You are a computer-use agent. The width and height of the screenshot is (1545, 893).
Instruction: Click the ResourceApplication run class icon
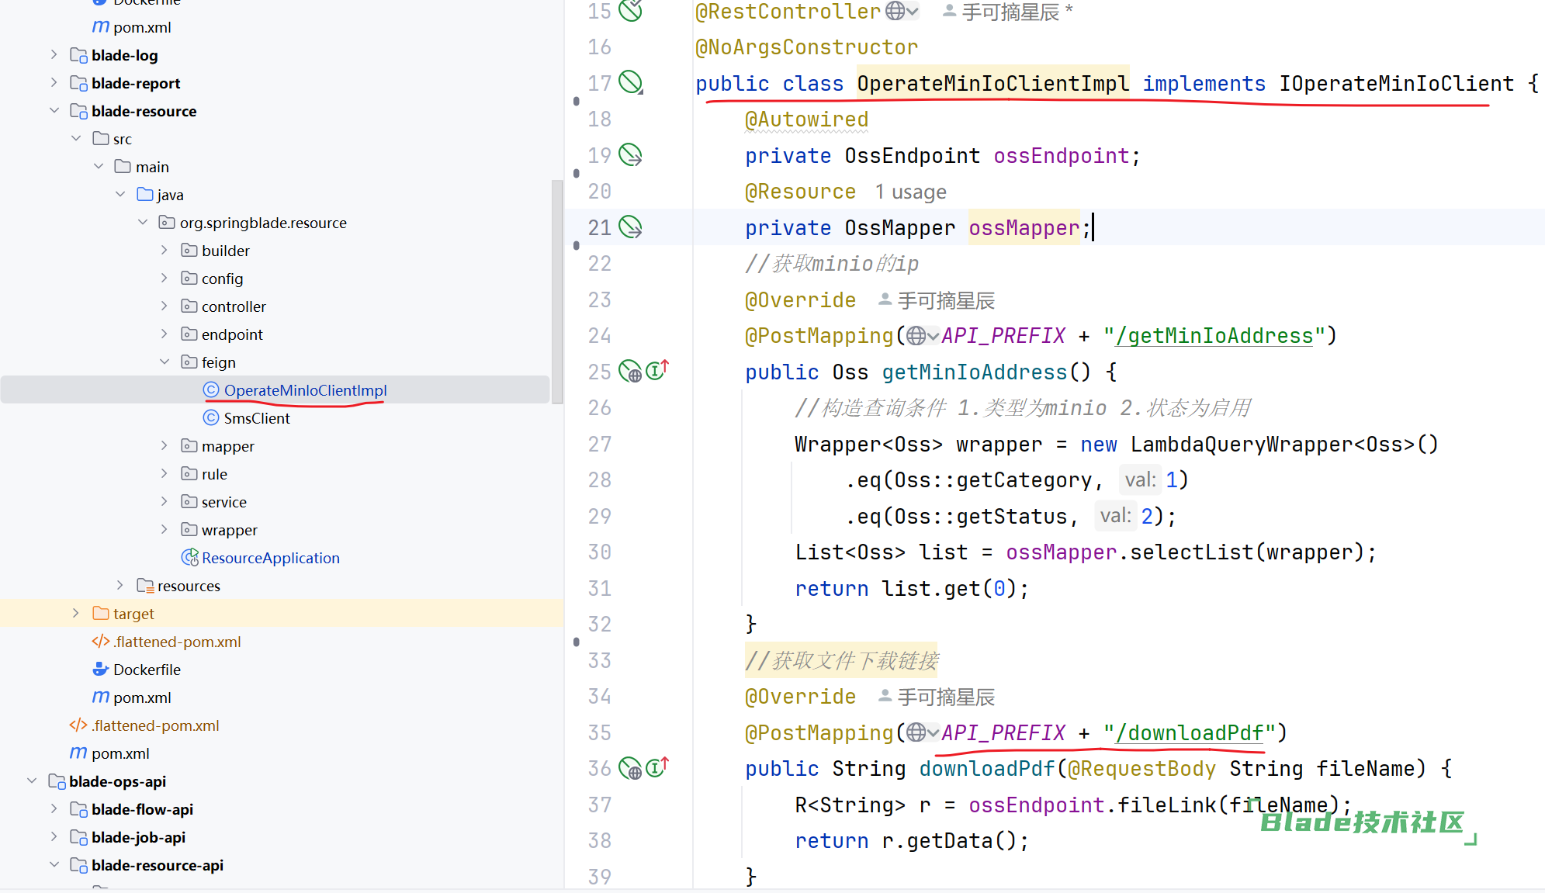(x=189, y=557)
